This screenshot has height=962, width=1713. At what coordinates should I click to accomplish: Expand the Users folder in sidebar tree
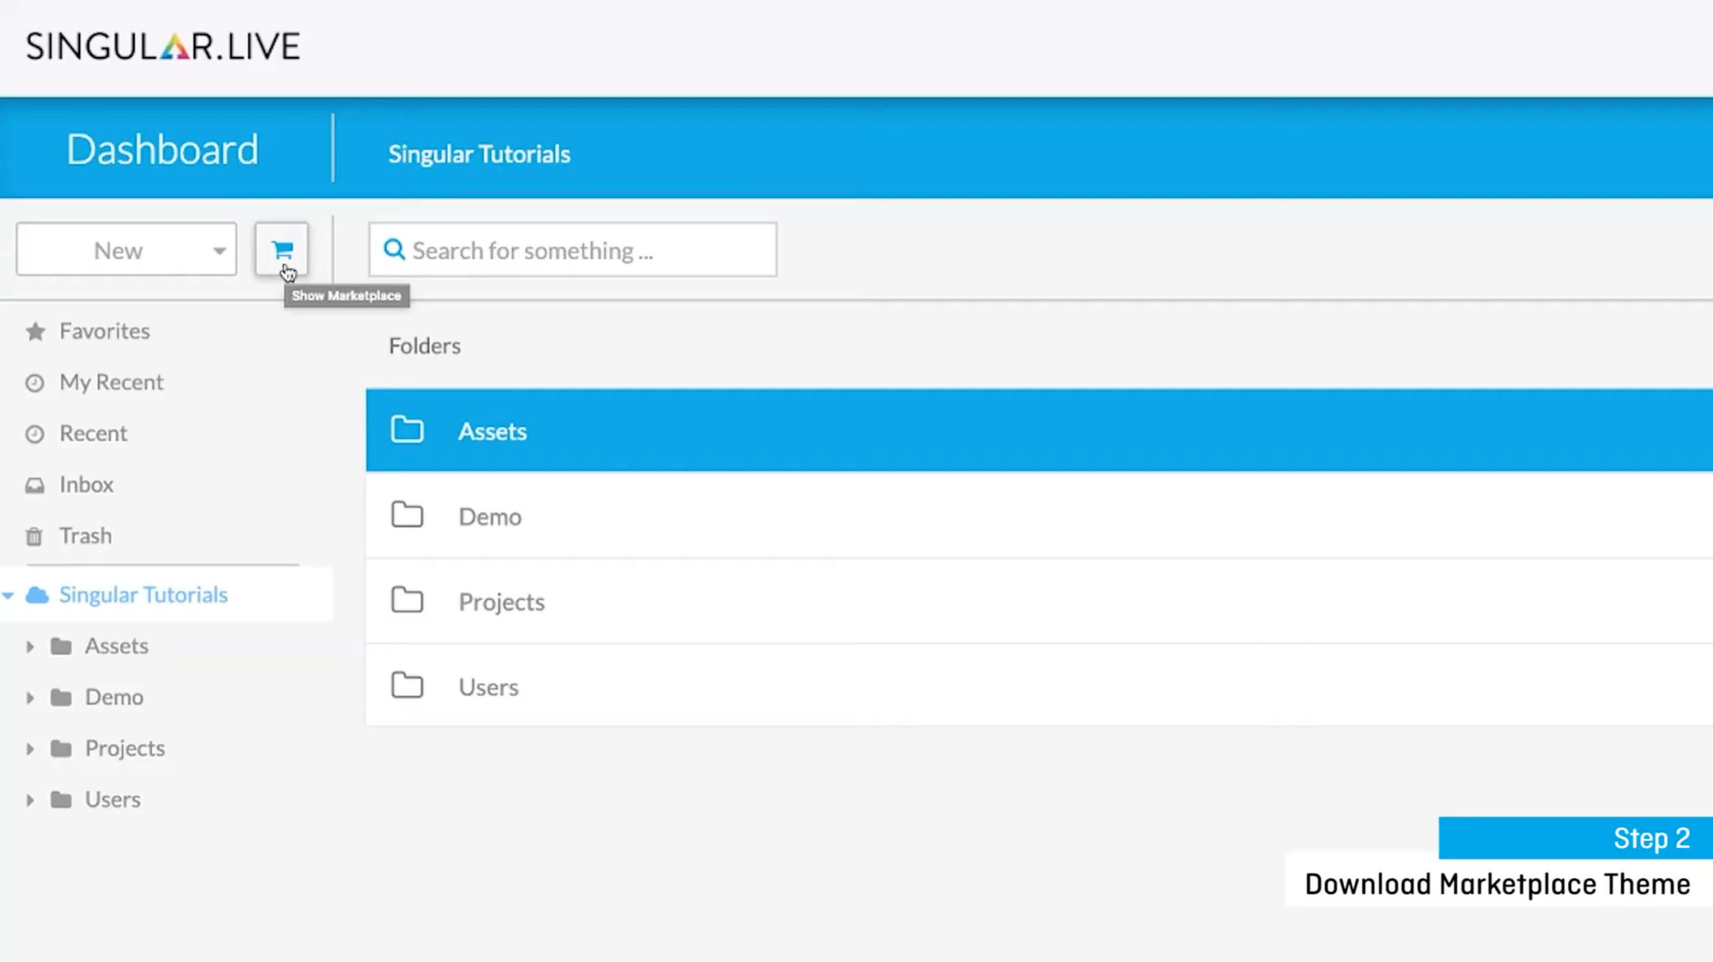30,800
